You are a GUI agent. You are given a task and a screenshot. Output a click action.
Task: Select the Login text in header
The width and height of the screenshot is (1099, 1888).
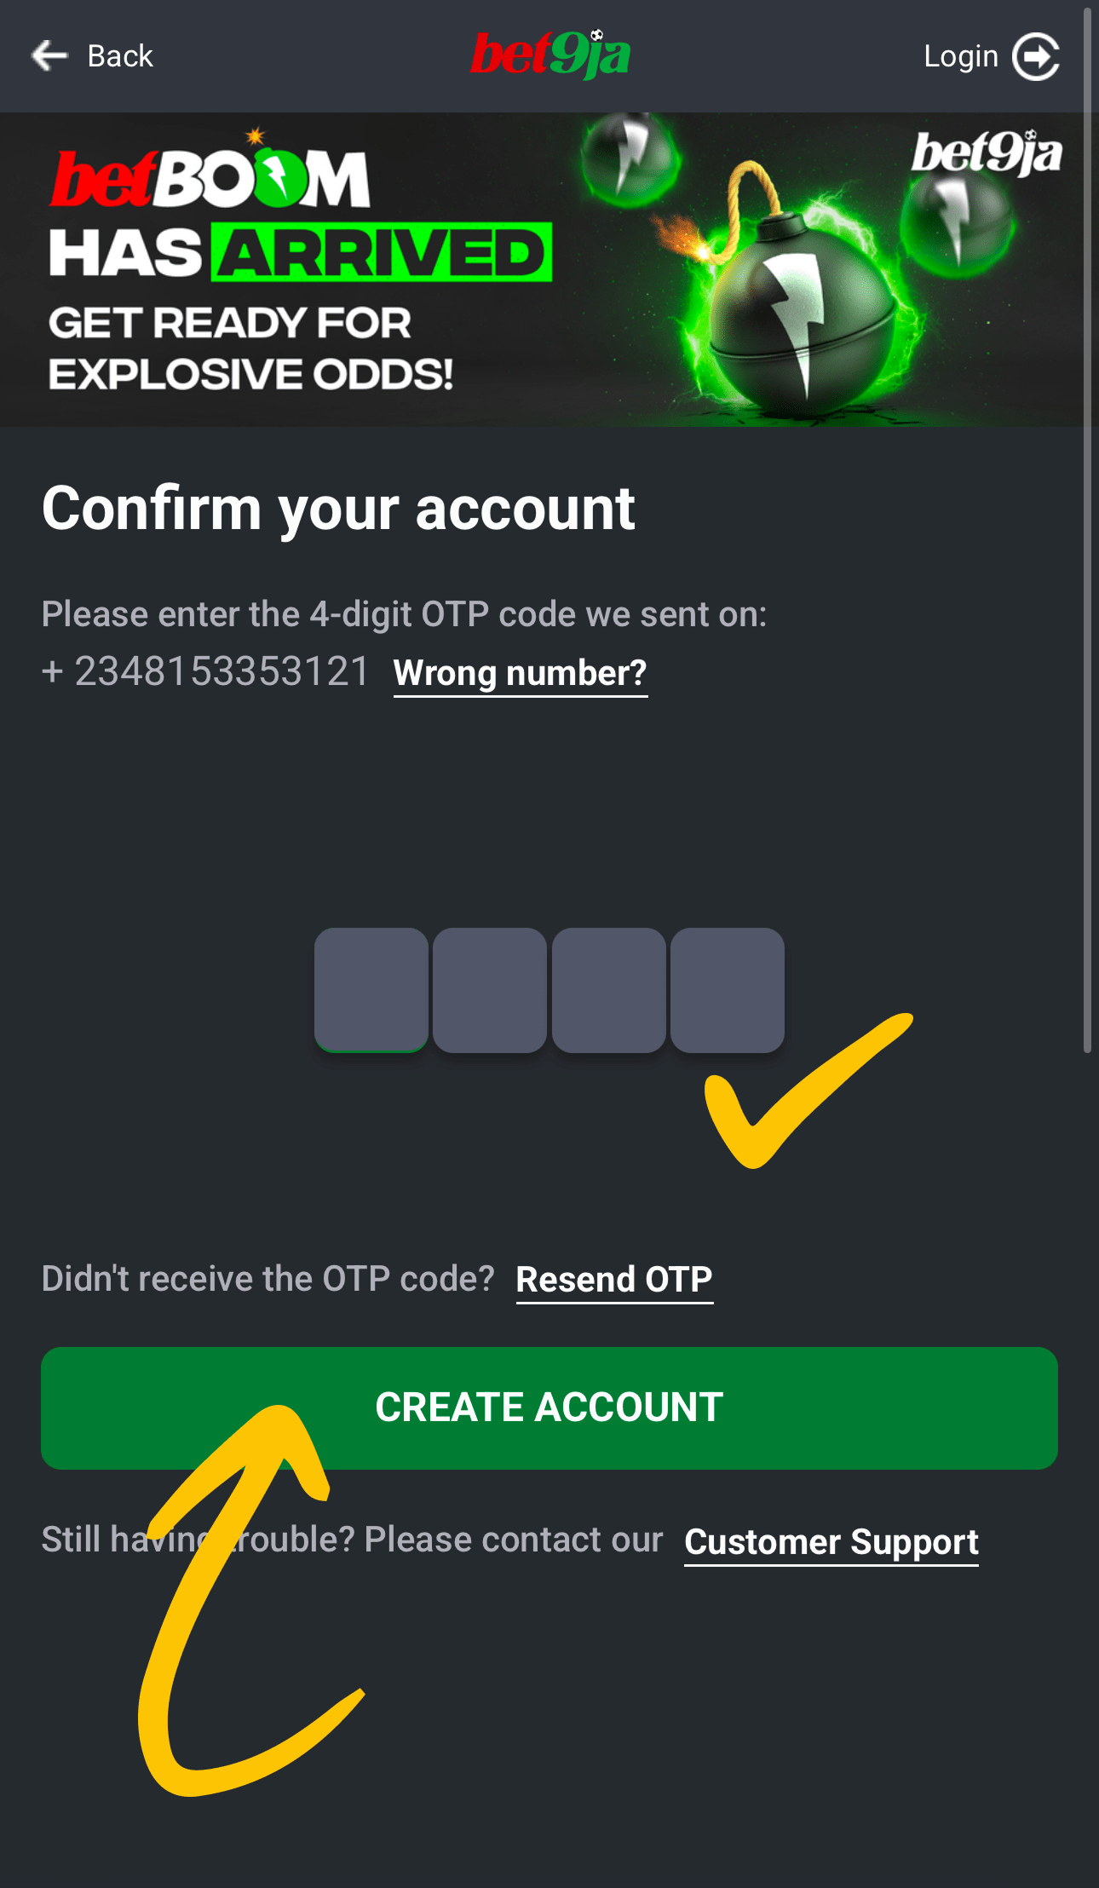(x=960, y=56)
